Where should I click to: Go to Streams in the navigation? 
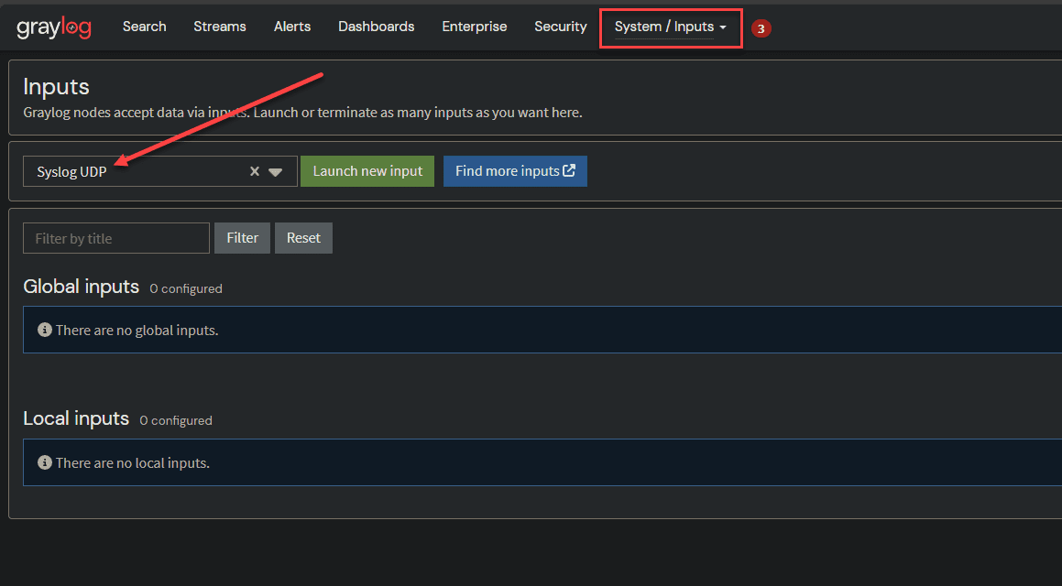click(x=219, y=27)
